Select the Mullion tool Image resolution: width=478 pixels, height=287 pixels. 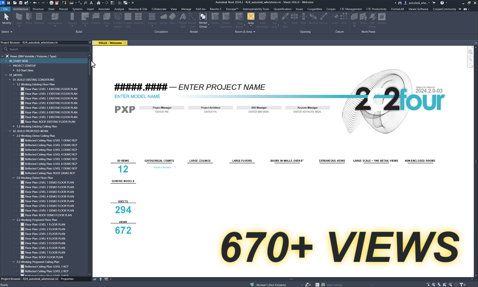coord(138,19)
